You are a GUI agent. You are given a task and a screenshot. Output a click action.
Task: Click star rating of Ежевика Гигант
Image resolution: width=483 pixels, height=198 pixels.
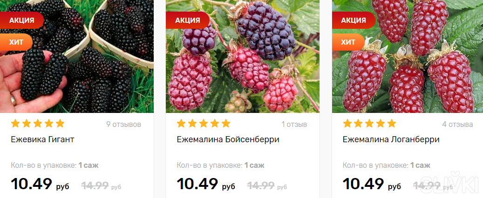(38, 124)
